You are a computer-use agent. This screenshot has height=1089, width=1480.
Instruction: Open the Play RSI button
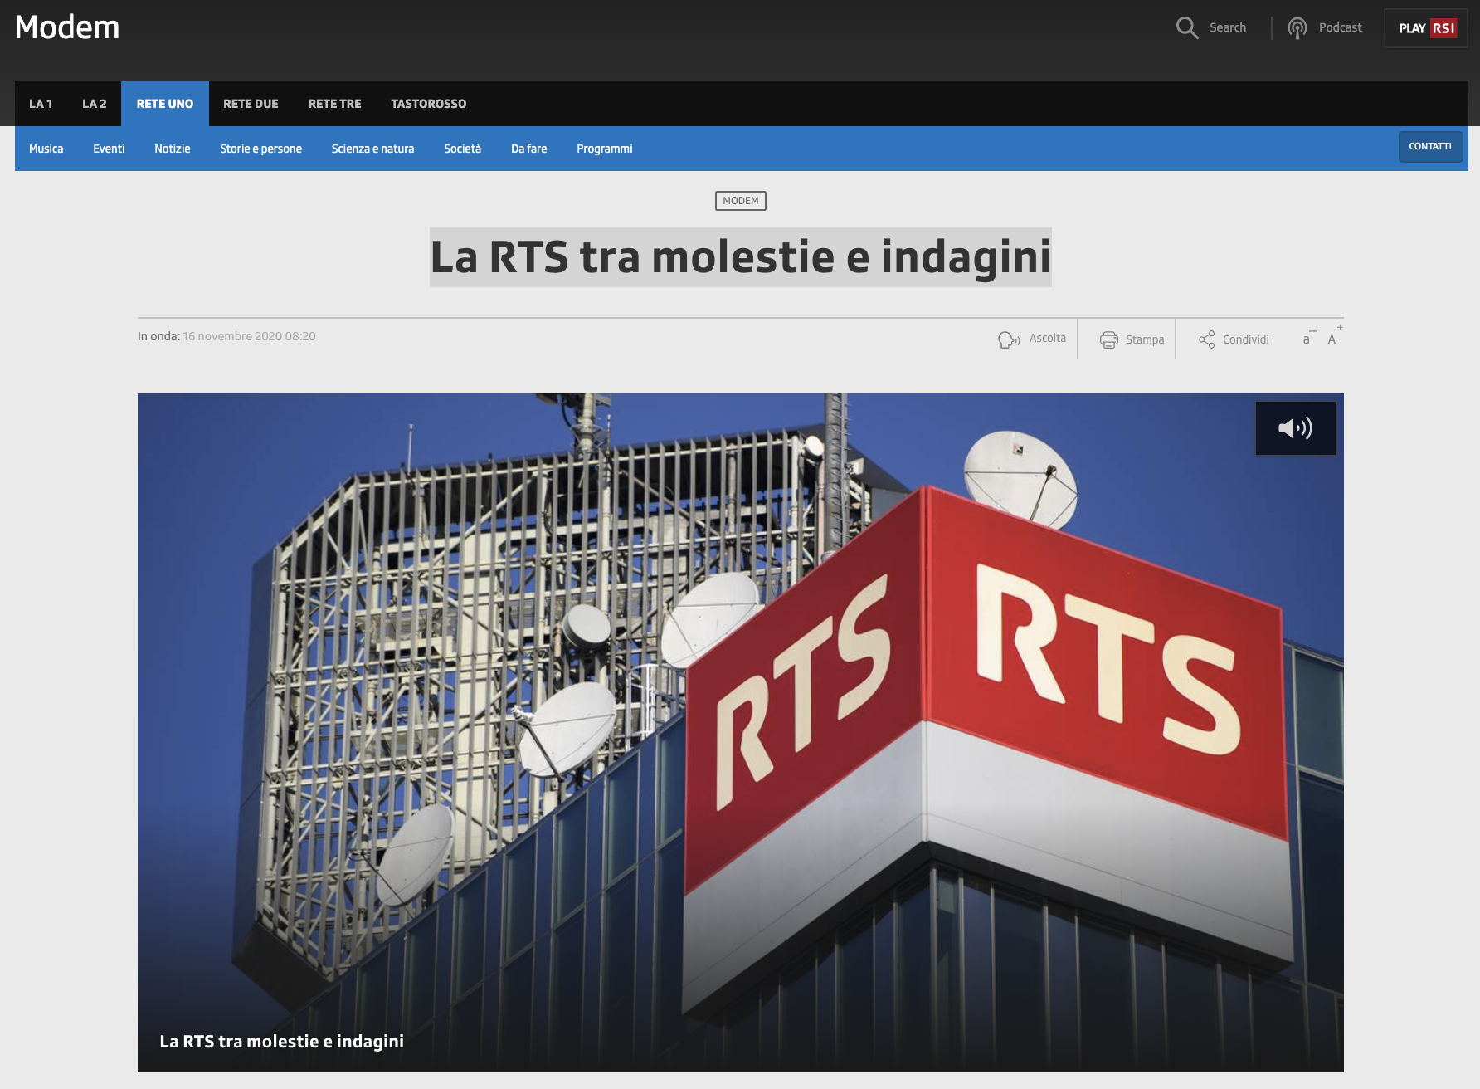[x=1426, y=28]
